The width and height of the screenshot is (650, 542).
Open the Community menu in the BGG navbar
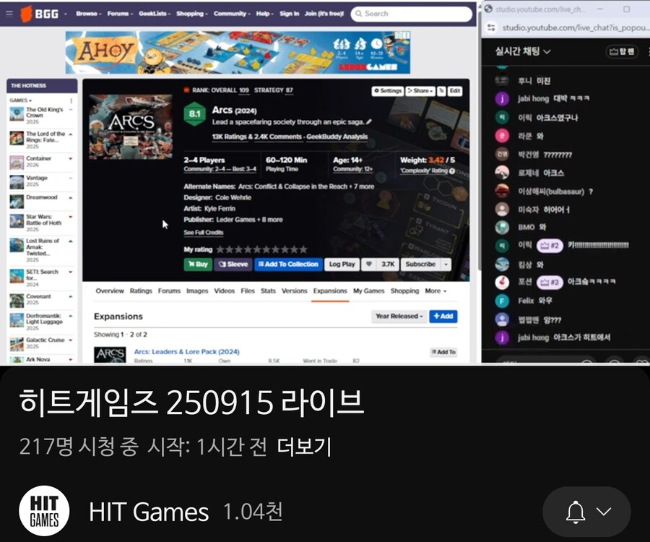coord(231,13)
